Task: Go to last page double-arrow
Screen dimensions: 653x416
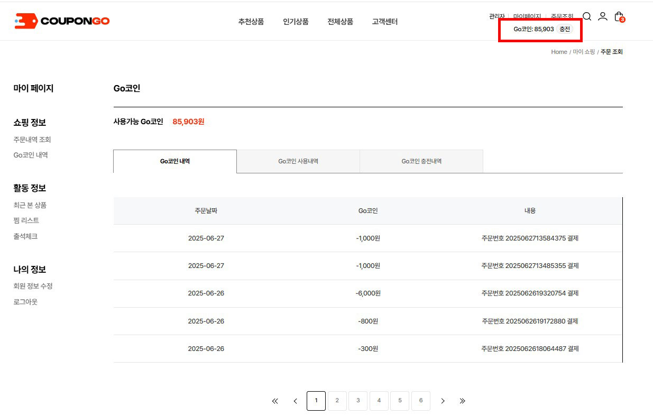Action: click(463, 401)
